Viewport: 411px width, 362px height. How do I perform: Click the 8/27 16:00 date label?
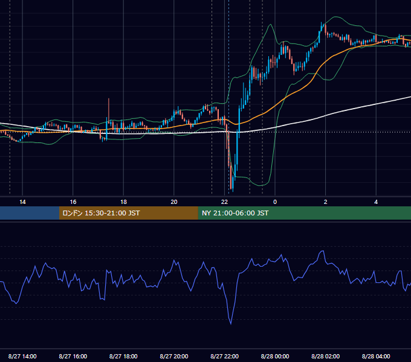click(x=73, y=356)
